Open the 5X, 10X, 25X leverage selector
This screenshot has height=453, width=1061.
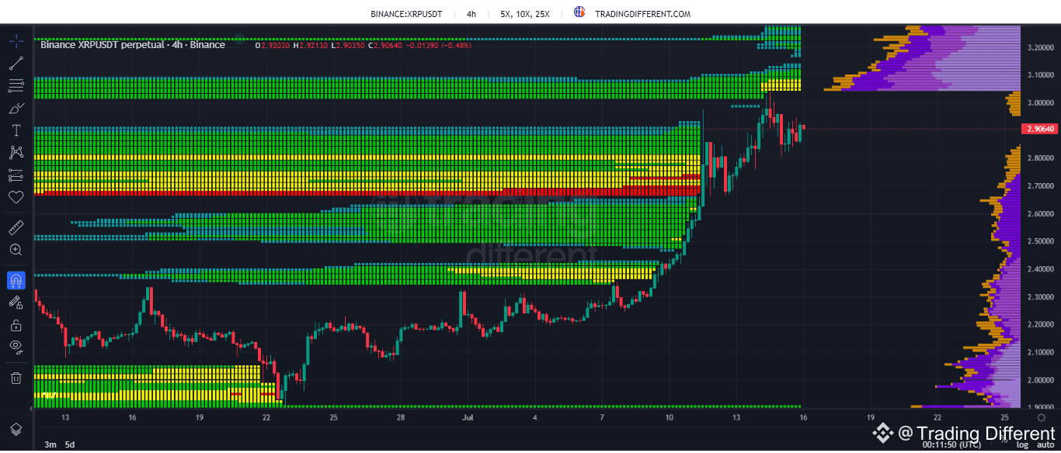524,13
